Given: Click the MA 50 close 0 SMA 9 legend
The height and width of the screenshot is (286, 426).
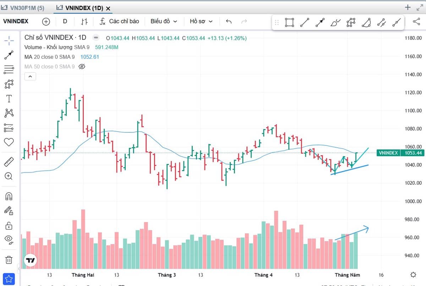Looking at the screenshot, I should (50, 67).
